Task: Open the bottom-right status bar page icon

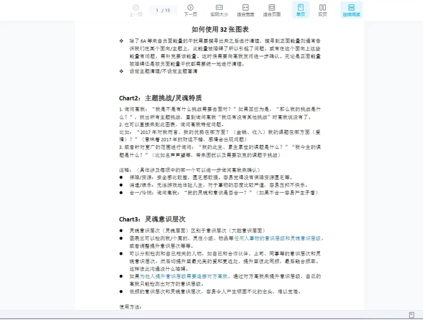Action: coord(411,315)
